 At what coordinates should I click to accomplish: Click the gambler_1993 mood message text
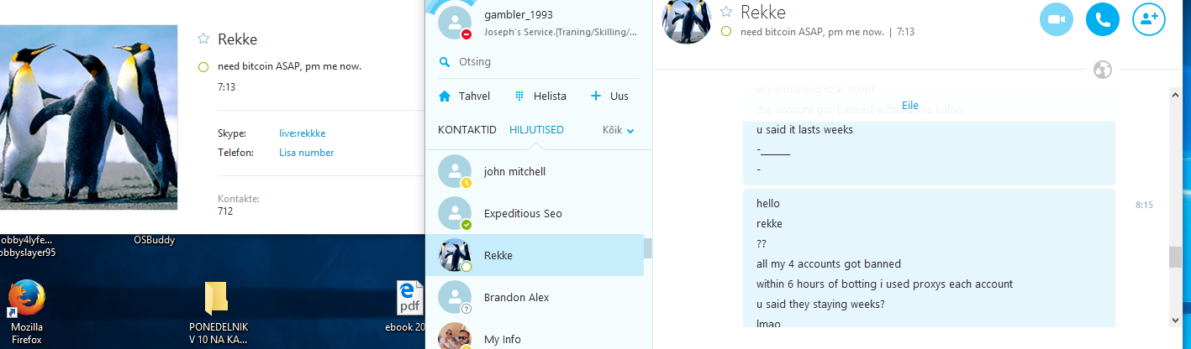(561, 32)
